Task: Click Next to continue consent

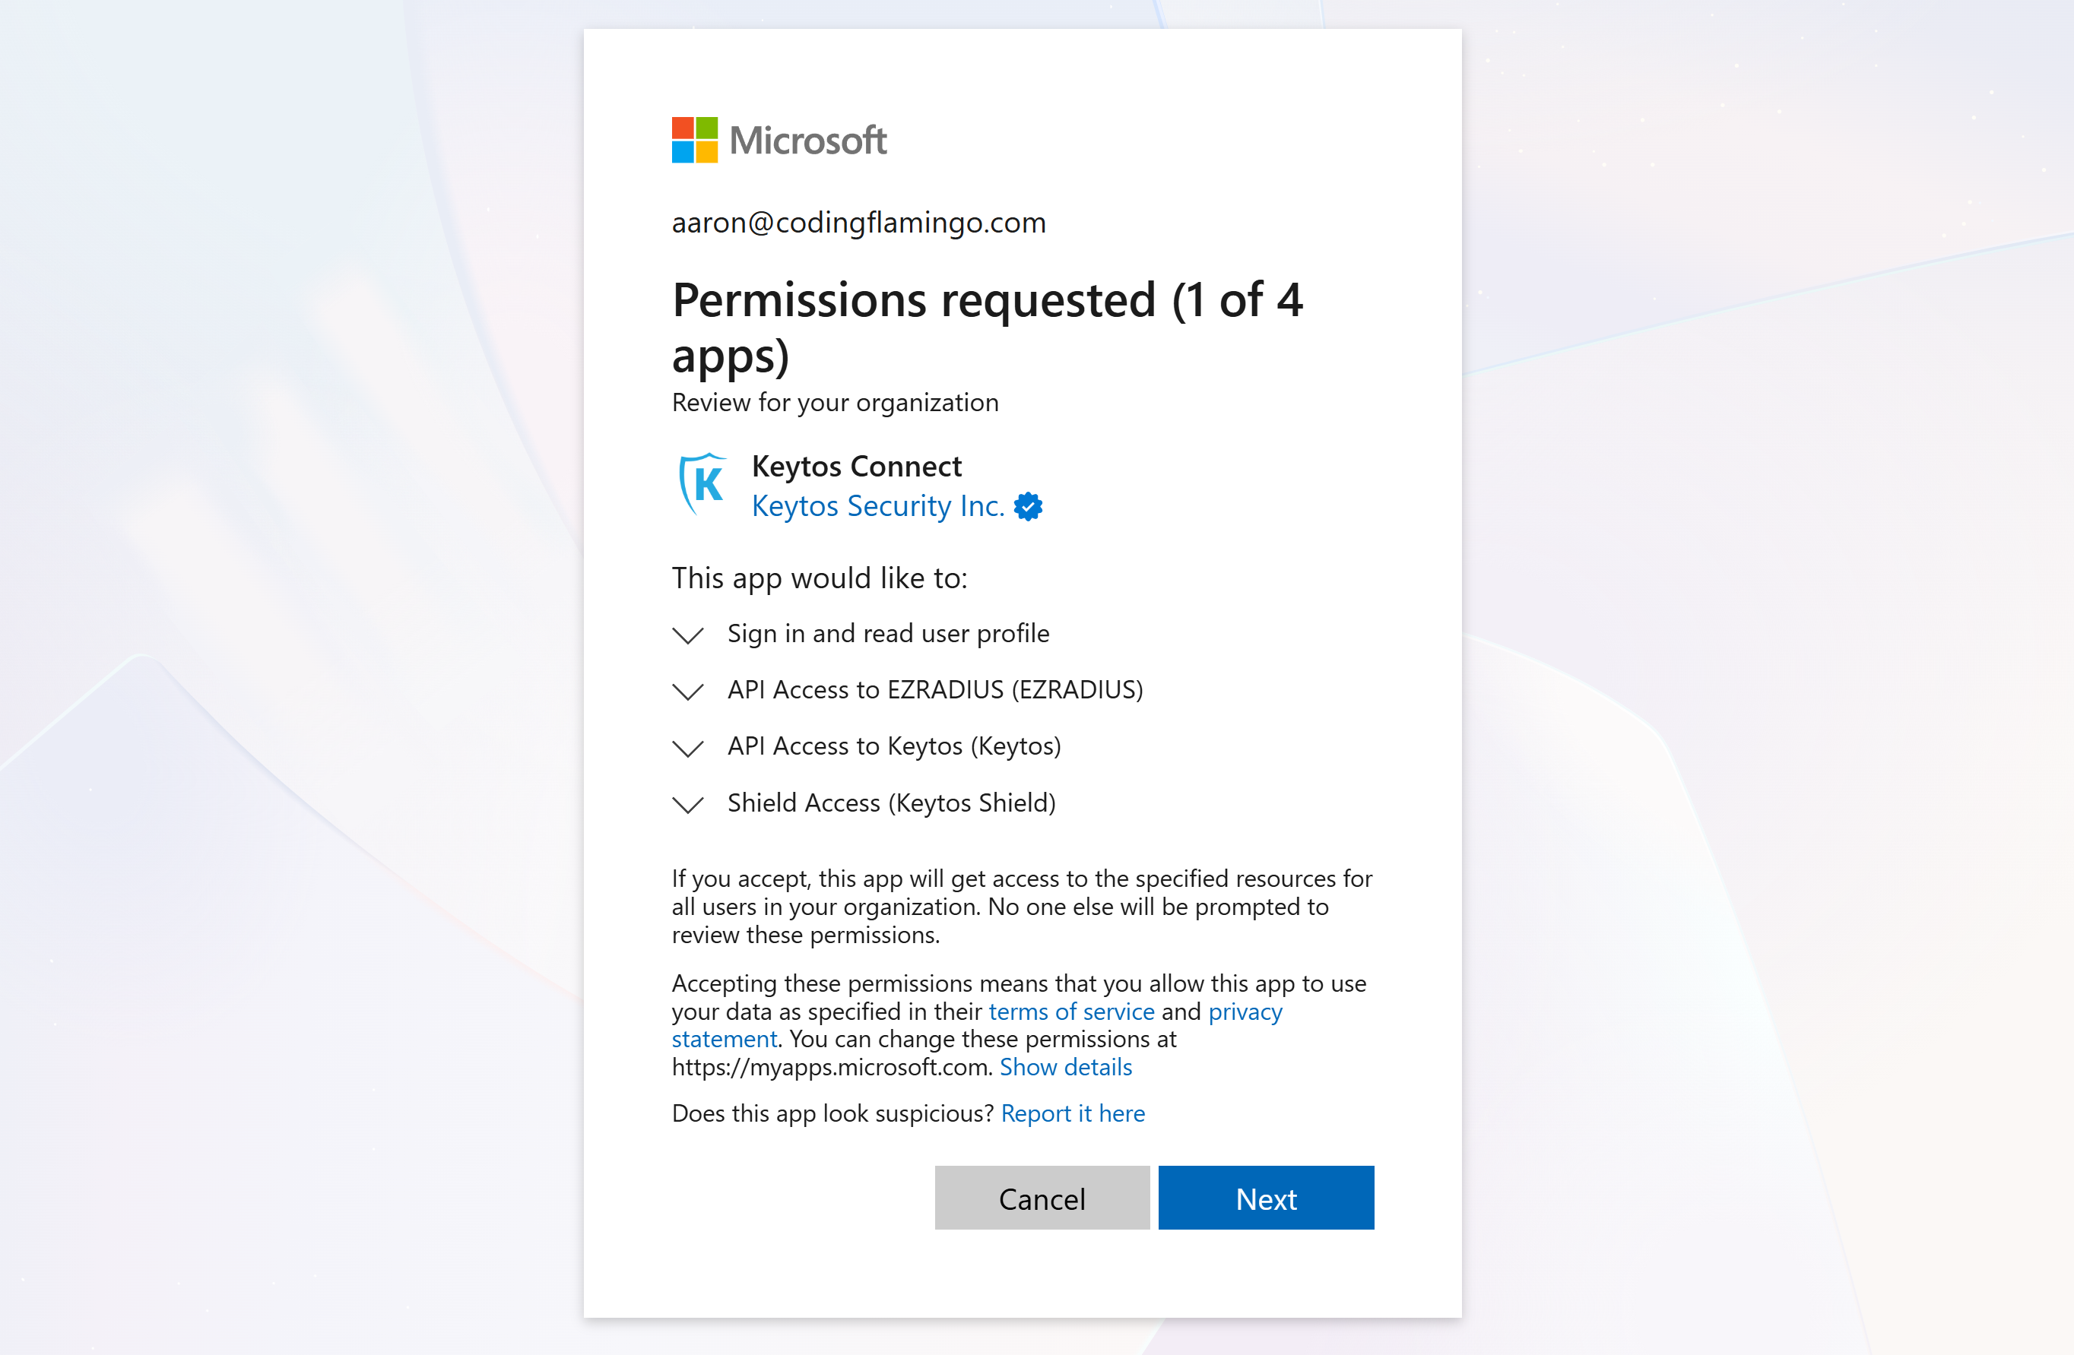Action: [x=1266, y=1198]
